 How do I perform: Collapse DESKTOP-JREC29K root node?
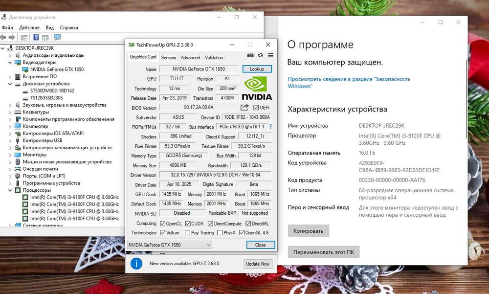(x=3, y=48)
